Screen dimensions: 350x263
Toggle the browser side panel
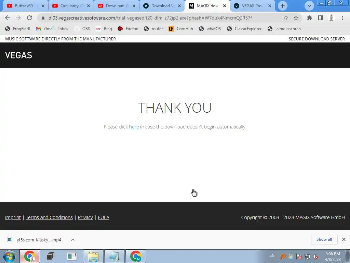pyautogui.click(x=321, y=18)
